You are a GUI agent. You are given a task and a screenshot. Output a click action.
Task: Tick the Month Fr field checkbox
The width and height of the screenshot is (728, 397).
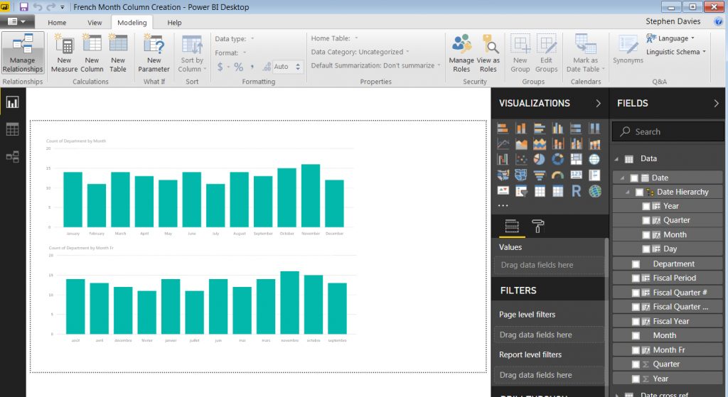point(636,350)
